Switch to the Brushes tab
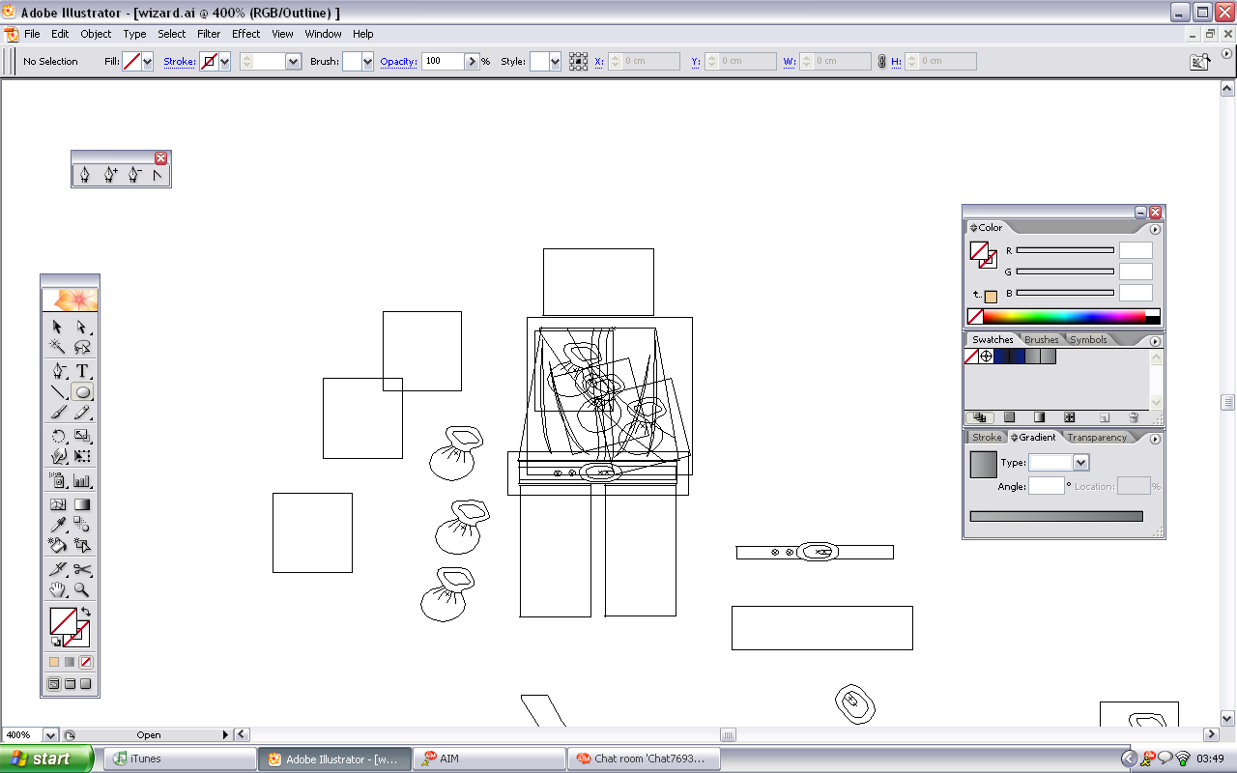1237x773 pixels. pyautogui.click(x=1041, y=339)
